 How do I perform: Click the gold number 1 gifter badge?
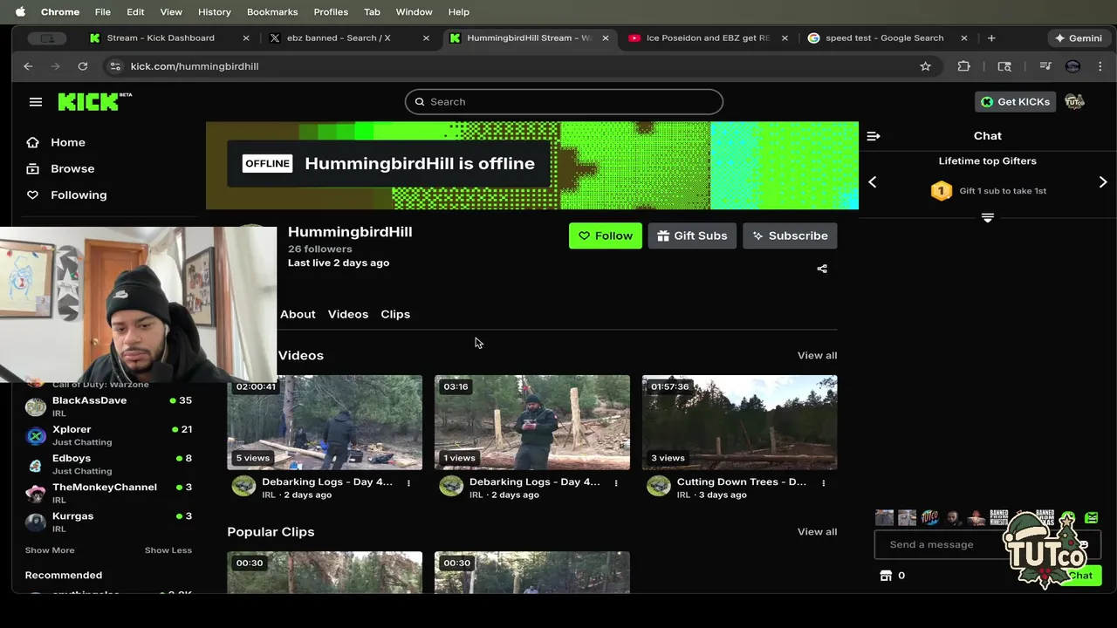pyautogui.click(x=941, y=190)
